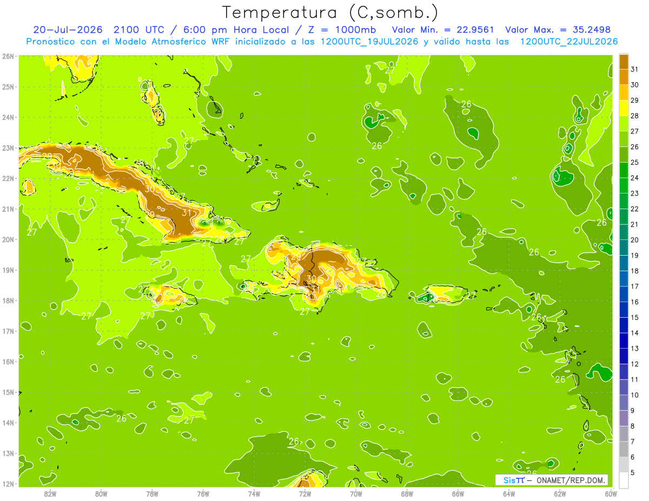Click the '74W' longitude label
This screenshot has height=501, width=649.
254,493
